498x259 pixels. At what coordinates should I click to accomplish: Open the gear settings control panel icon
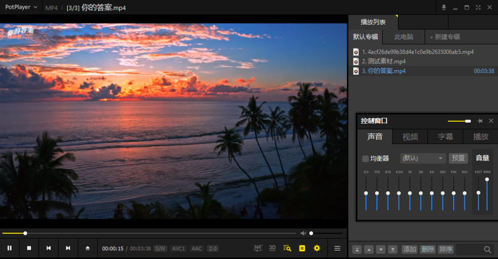317,248
